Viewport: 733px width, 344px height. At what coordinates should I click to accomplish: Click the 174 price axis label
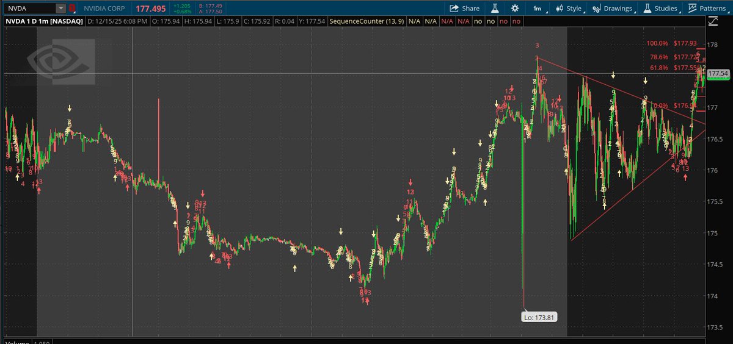(712, 296)
